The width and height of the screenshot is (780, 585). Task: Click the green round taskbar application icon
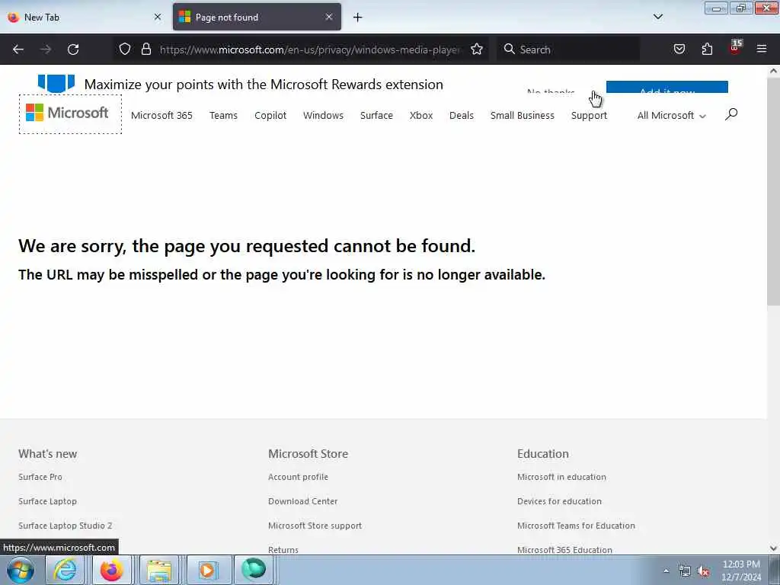pos(253,570)
